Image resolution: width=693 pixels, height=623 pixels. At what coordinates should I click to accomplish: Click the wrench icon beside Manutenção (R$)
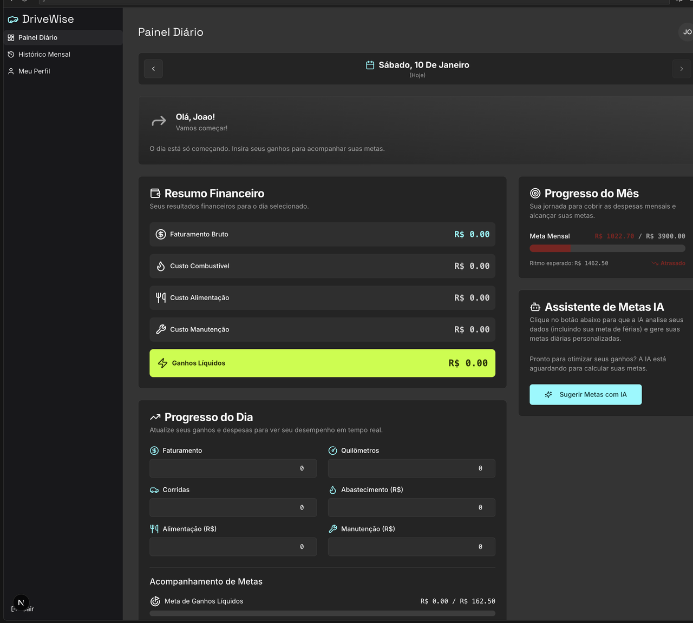[x=333, y=529]
